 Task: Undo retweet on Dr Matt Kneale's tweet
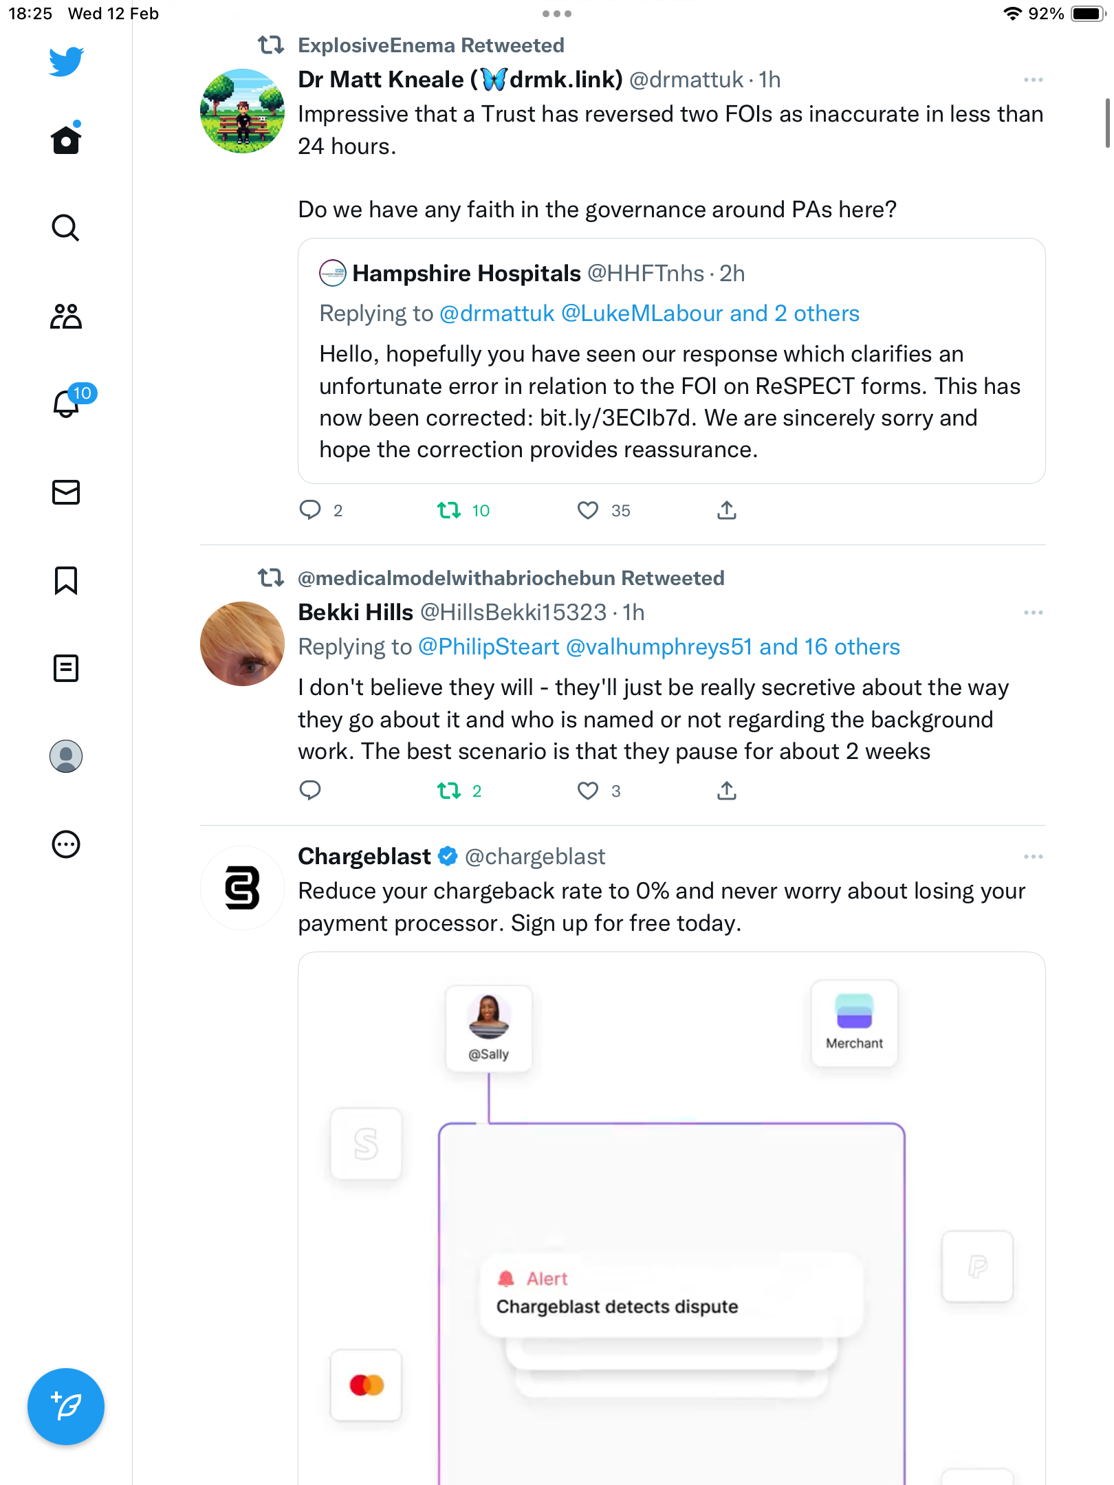click(449, 510)
